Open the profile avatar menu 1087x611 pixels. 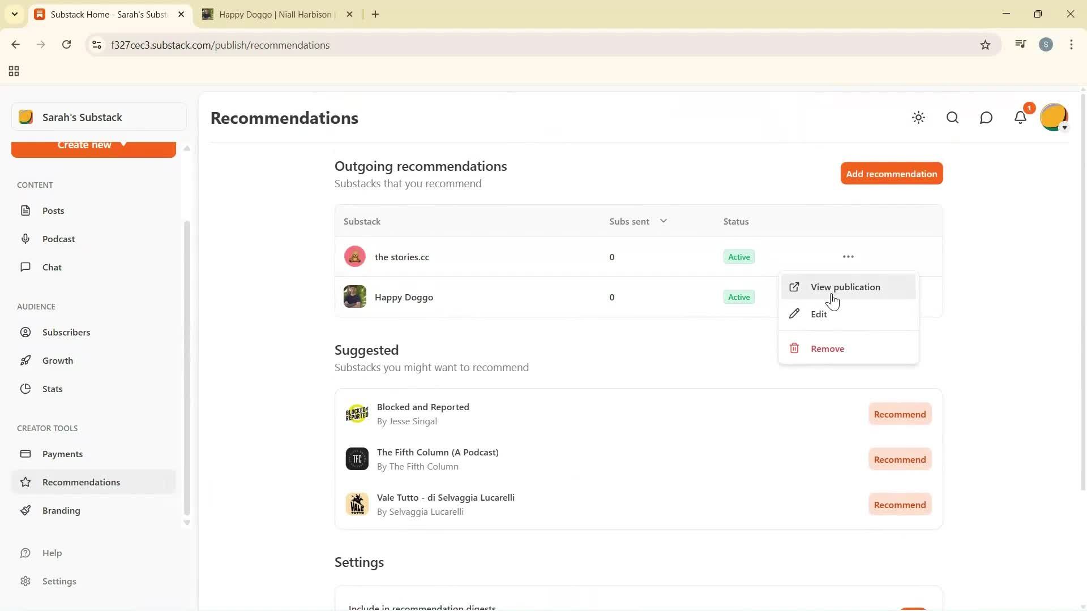click(x=1054, y=117)
